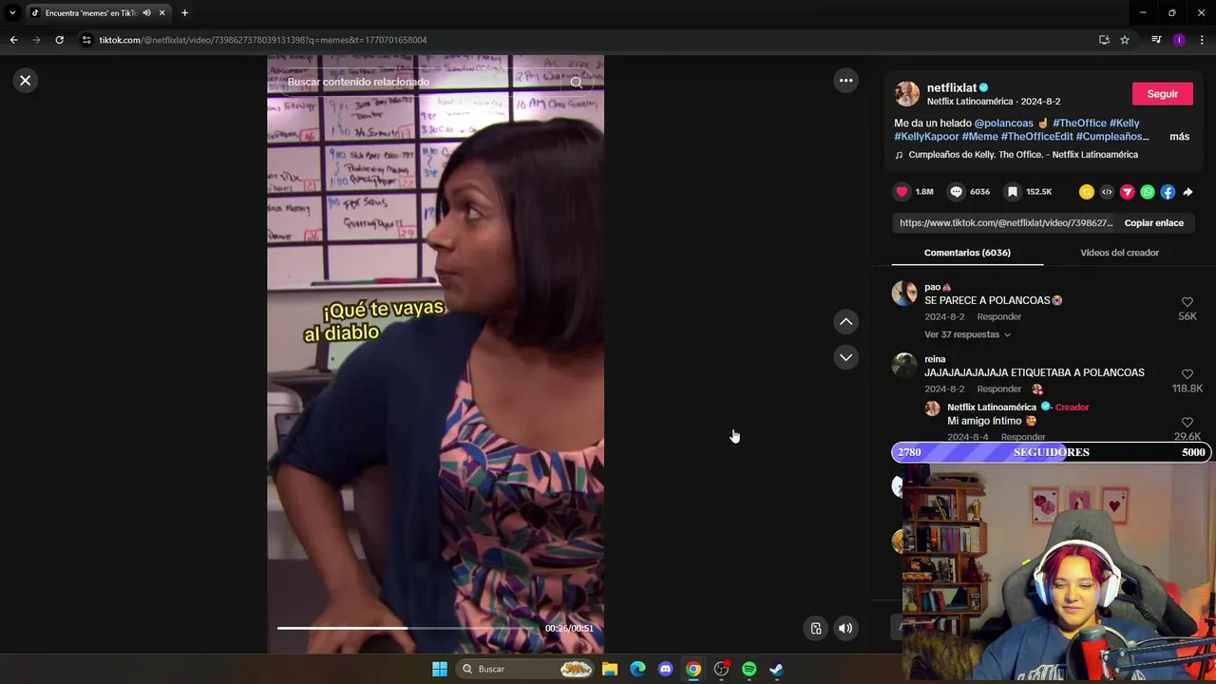The image size is (1216, 684).
Task: Expand 'Ver 37 respuestas' replies
Action: 967,334
